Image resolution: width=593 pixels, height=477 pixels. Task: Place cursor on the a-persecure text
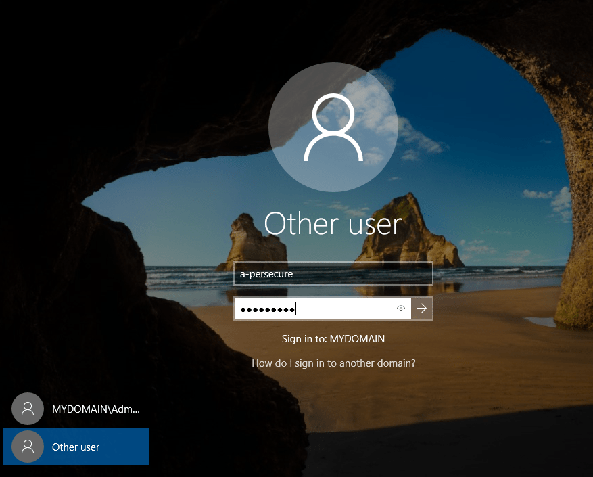(266, 274)
